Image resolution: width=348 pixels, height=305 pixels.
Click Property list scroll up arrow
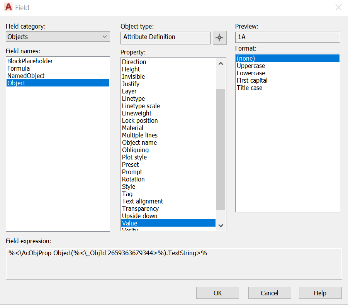tap(221, 64)
